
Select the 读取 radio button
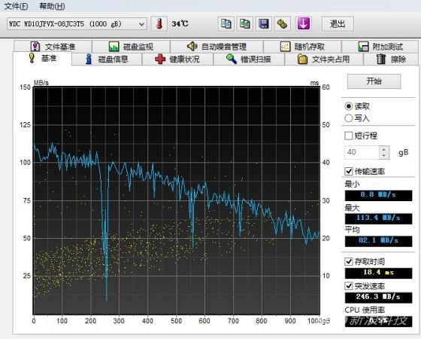[349, 106]
